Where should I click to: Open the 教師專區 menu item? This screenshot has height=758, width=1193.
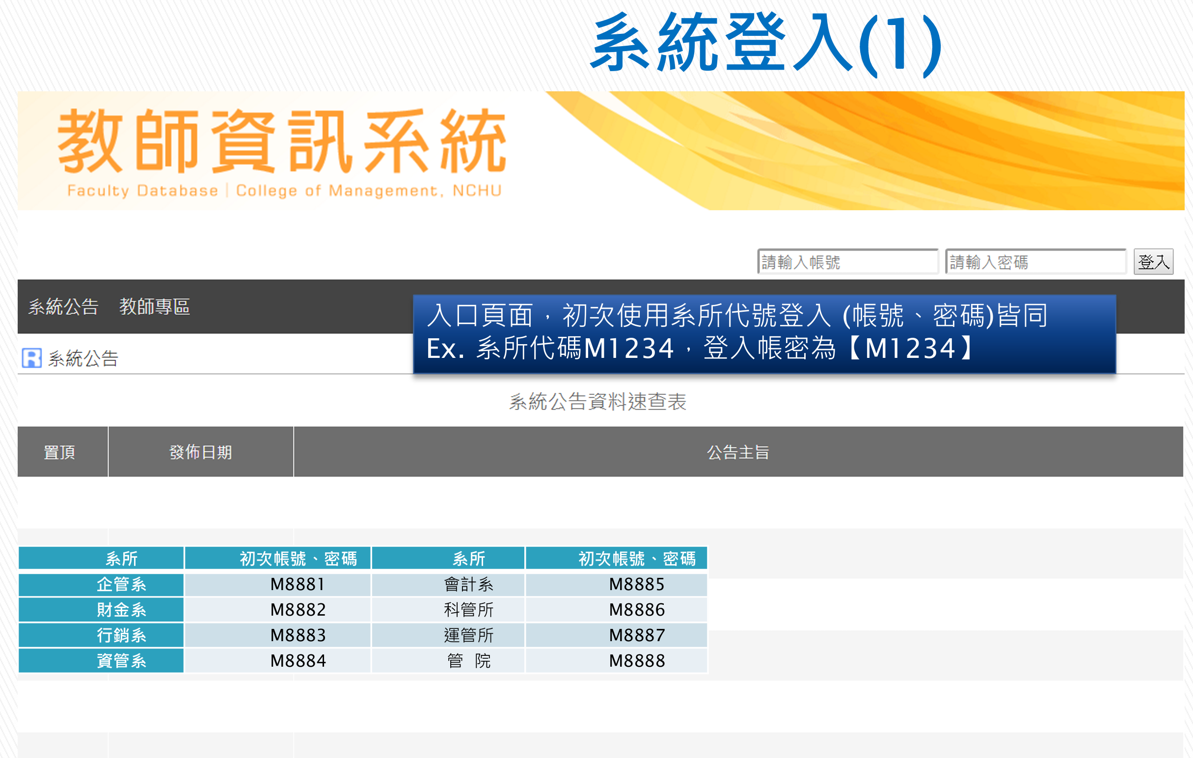[155, 307]
